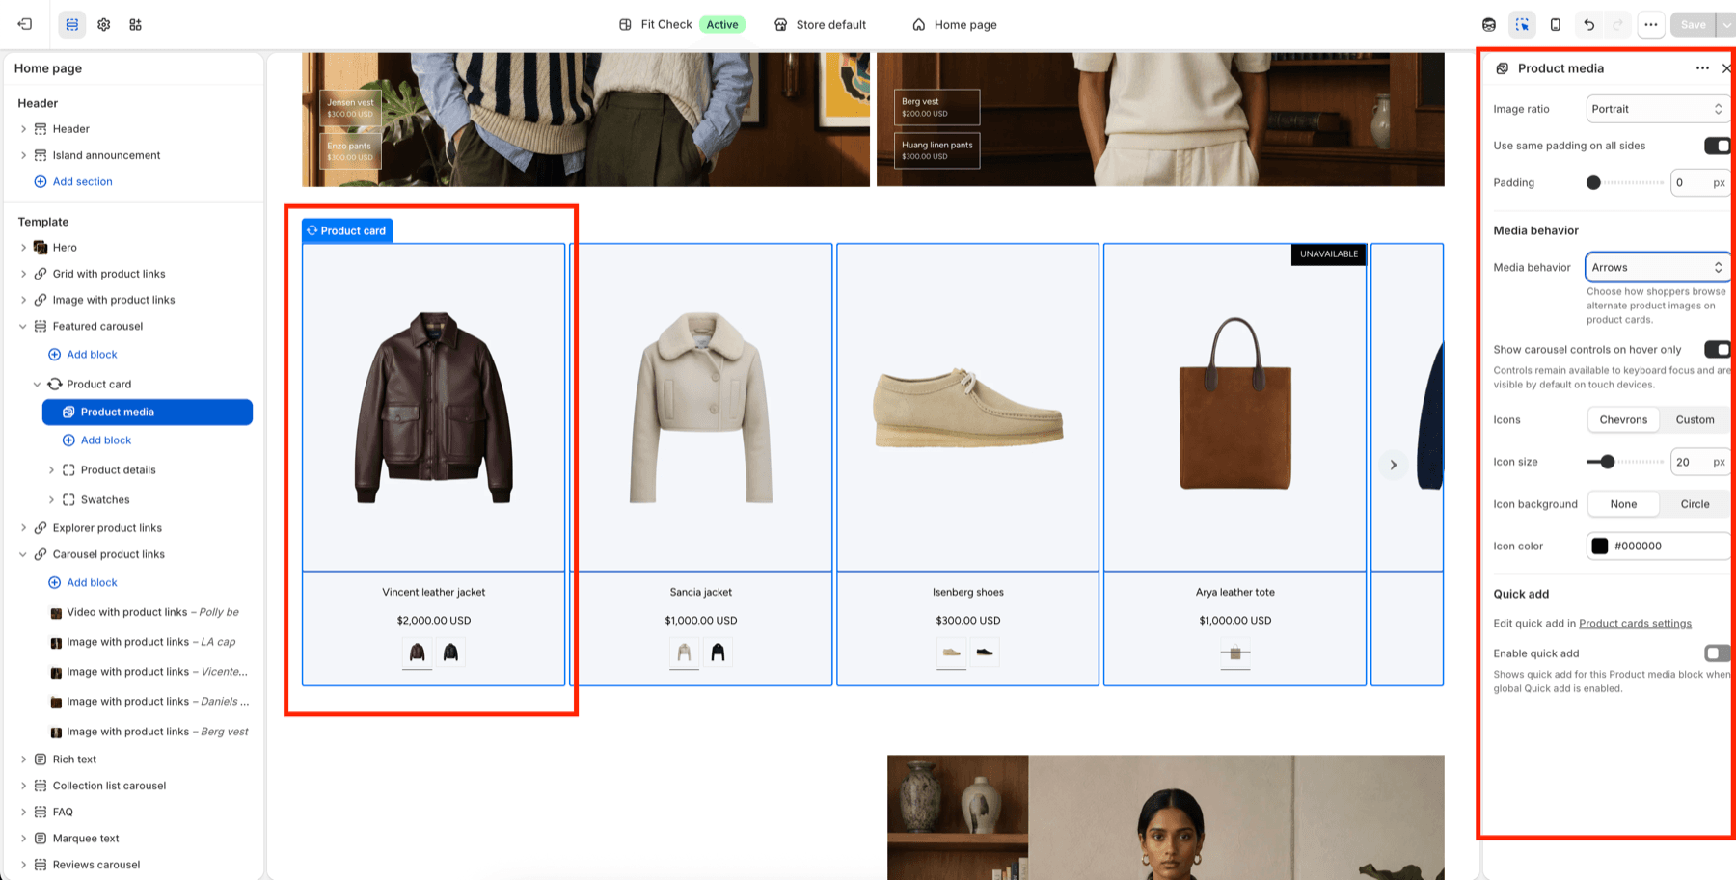
Task: Select first swatch under Vincent leather jacket
Action: [x=417, y=653]
